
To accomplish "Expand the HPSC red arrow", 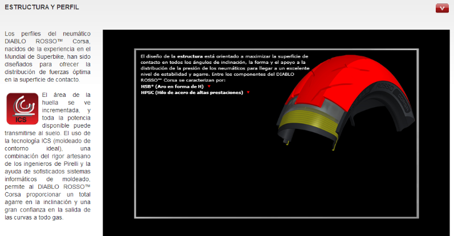I will 248,92.
